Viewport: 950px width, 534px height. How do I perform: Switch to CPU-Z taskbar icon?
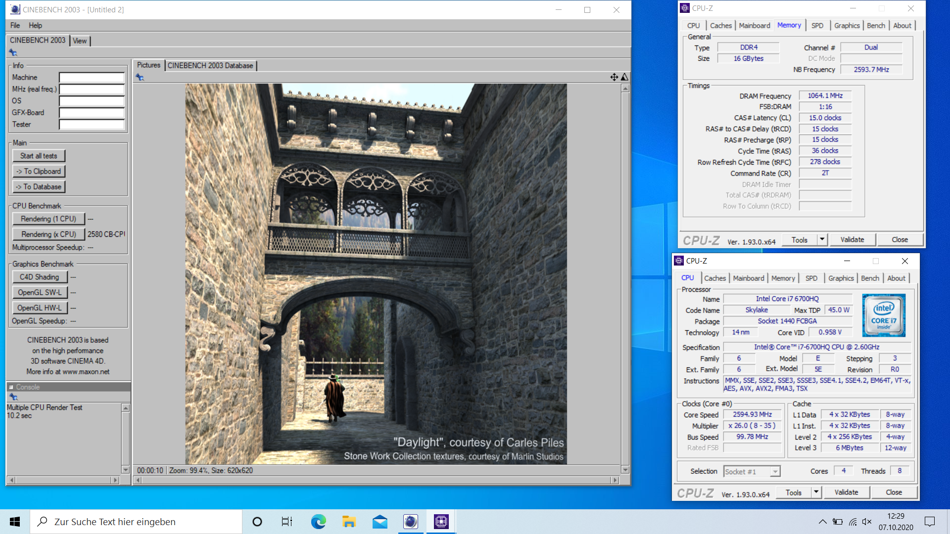(x=441, y=522)
